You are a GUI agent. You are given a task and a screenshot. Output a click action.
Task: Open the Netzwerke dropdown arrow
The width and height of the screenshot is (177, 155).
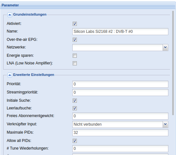(165, 48)
